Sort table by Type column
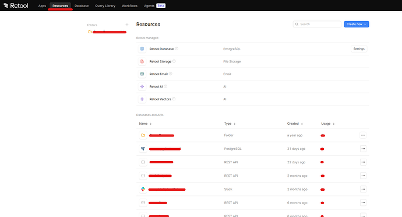 pyautogui.click(x=230, y=124)
